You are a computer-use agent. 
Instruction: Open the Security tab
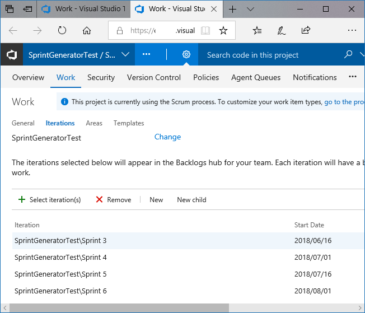(x=101, y=77)
